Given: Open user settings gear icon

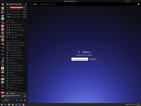Looking at the screenshot, I should (x=25, y=100).
